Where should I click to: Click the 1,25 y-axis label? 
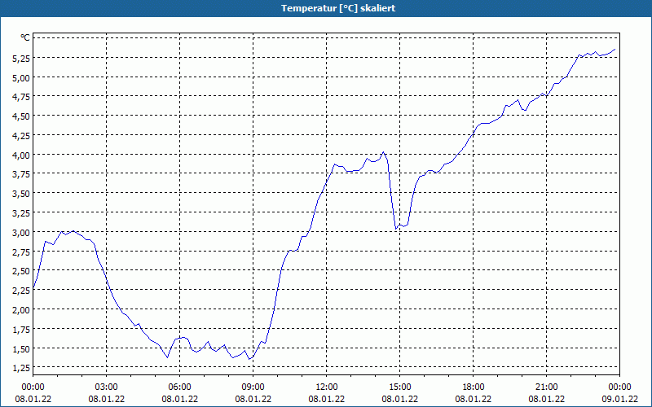point(21,368)
